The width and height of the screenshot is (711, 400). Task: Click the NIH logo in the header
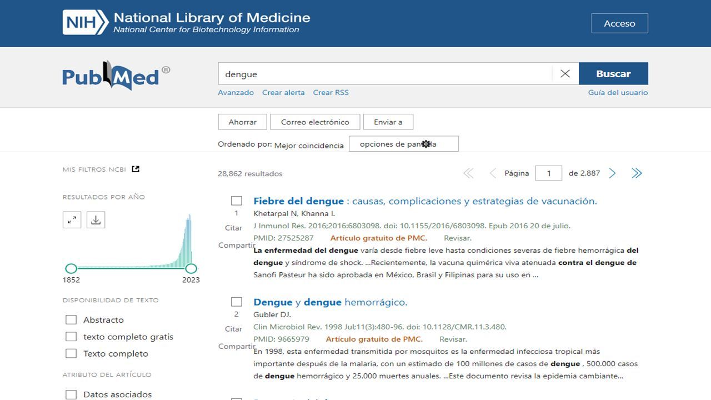tap(85, 23)
